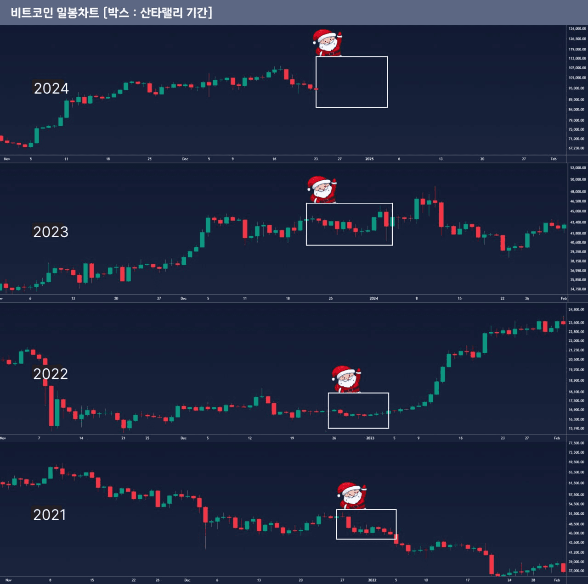The height and width of the screenshot is (584, 588).
Task: Select the '40,600.00' price axis label
Action: coord(578,242)
